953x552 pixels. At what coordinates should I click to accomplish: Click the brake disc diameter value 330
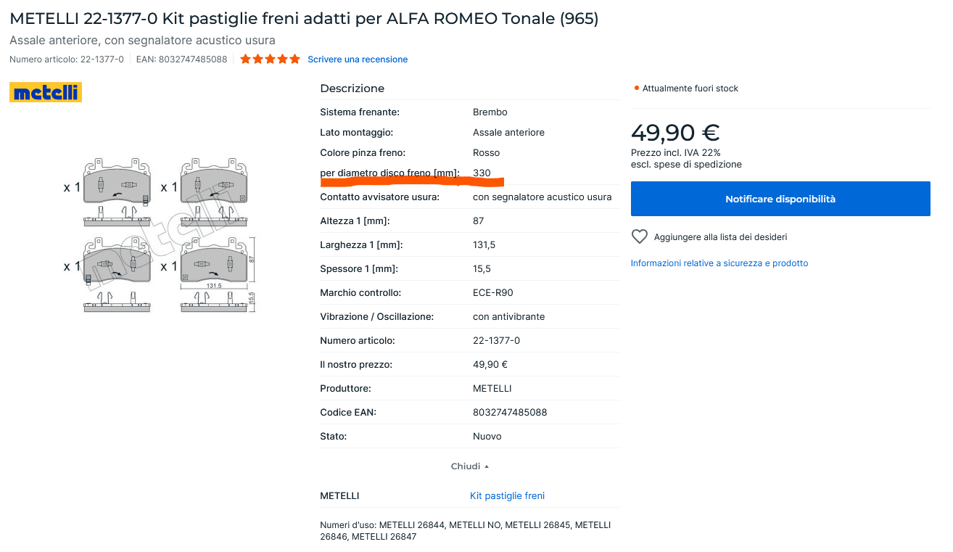point(482,173)
